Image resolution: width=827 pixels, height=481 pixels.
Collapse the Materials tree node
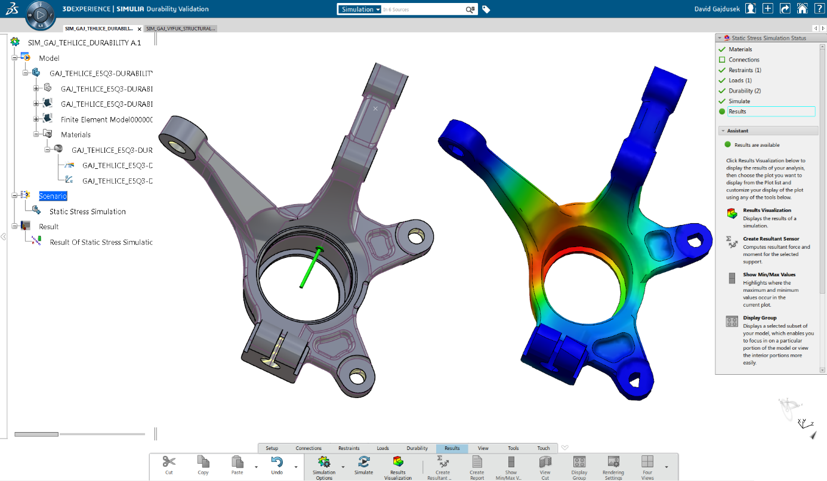coord(36,135)
